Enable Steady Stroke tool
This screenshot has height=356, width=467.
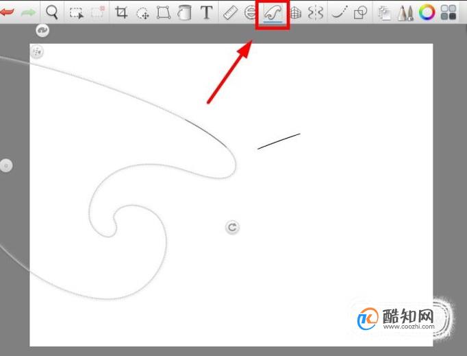point(339,13)
